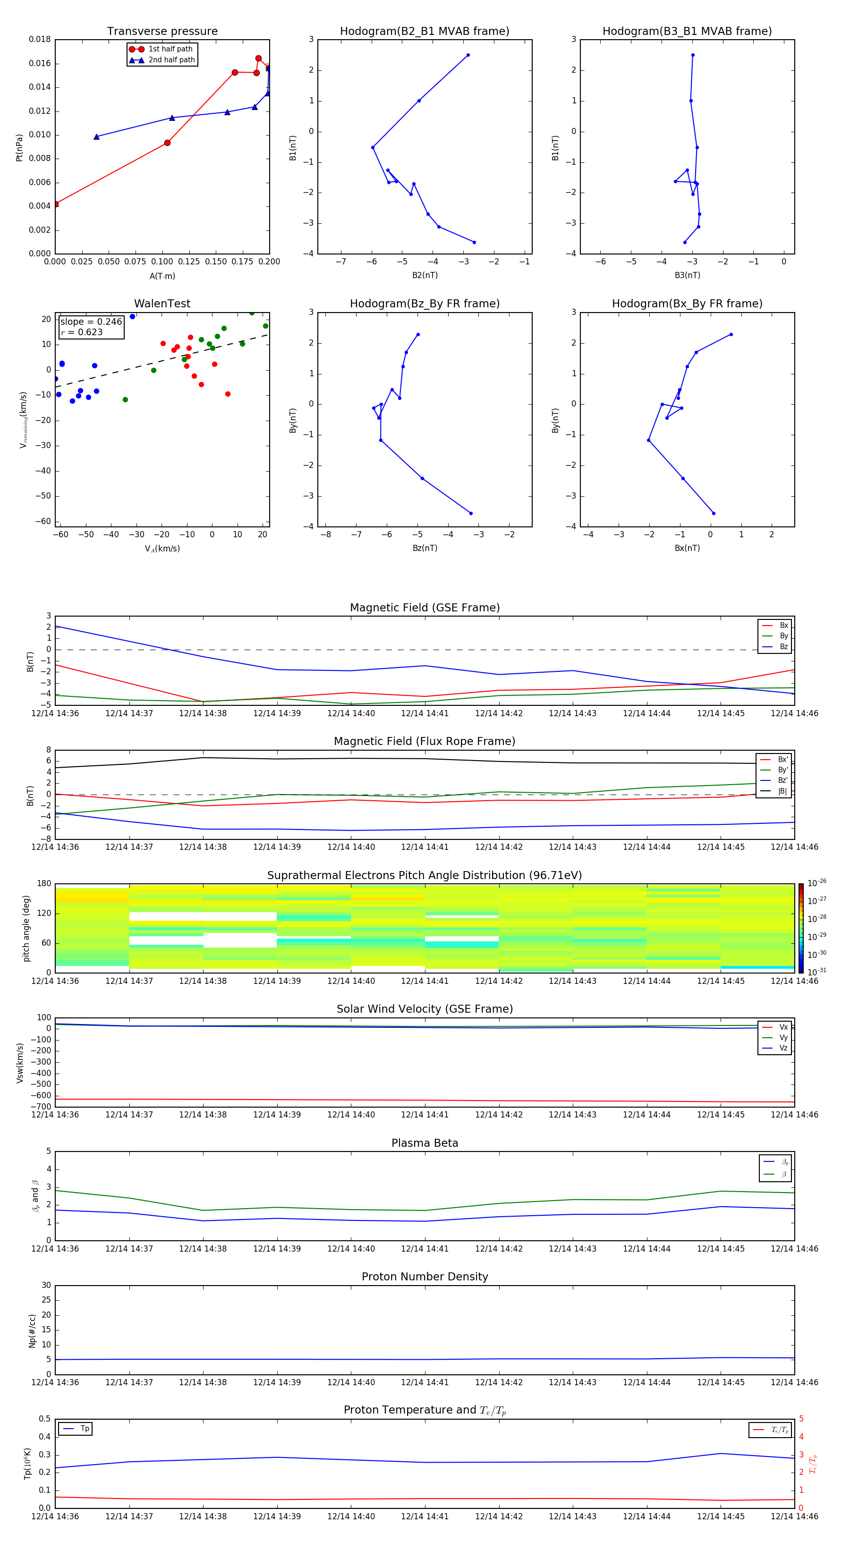Click the "pitch angle (deg)" axis label
Viewport: 850px width, 1558px height.
[26, 928]
